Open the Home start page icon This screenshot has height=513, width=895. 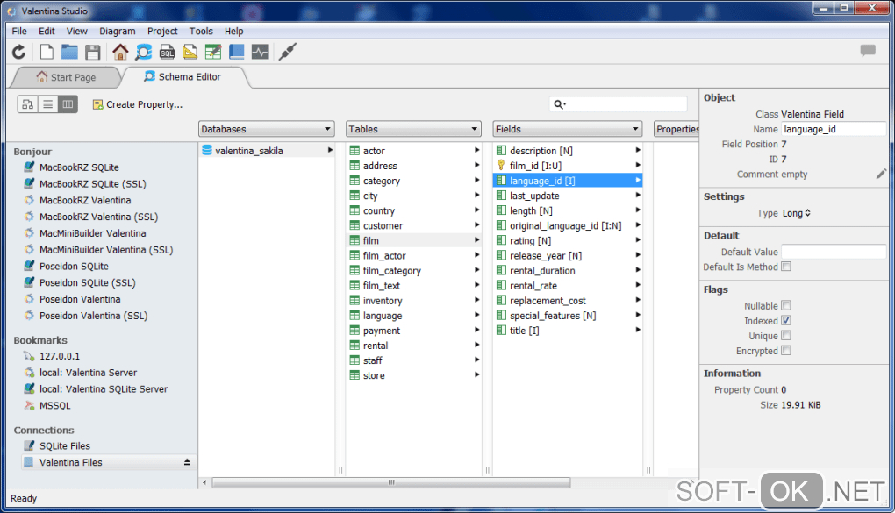click(120, 53)
